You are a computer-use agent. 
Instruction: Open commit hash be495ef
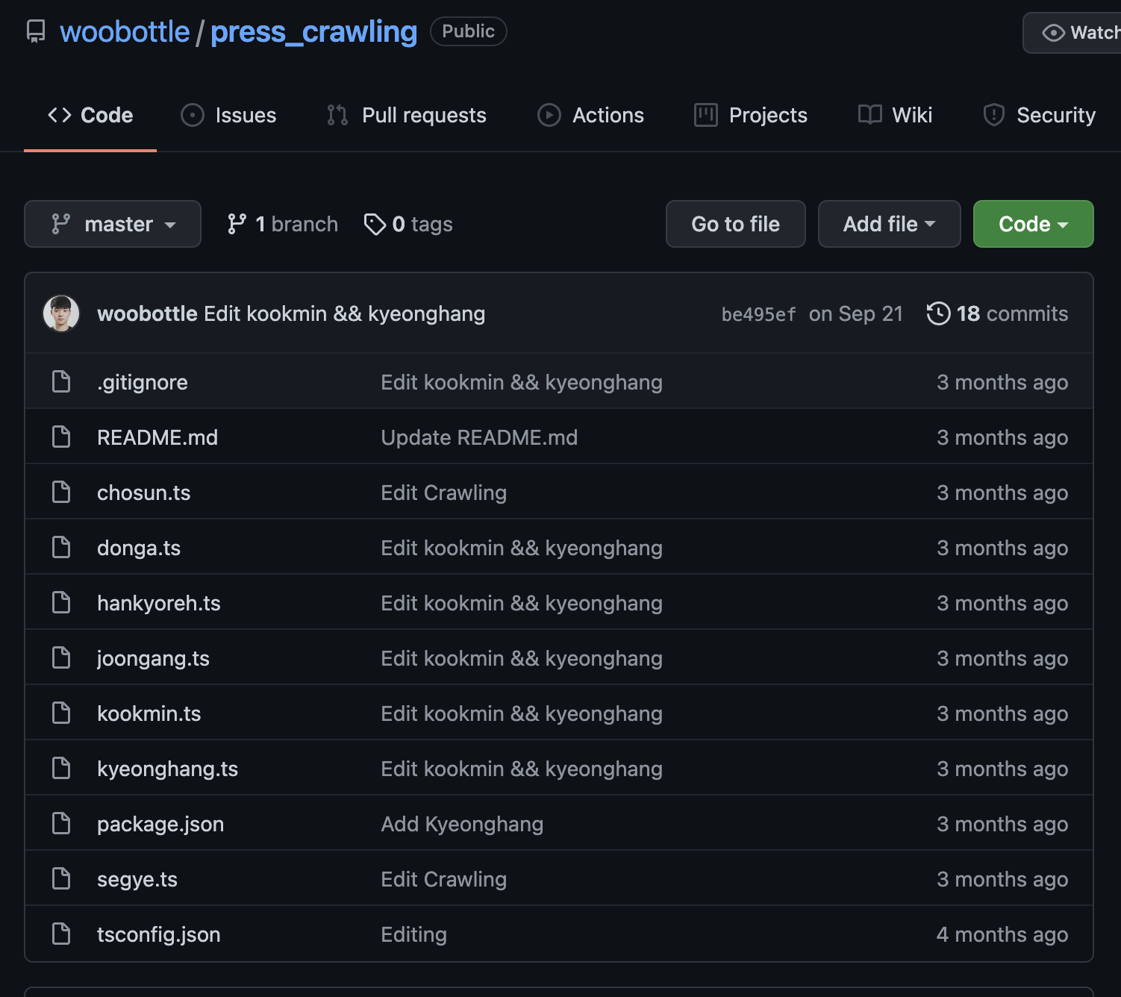758,314
